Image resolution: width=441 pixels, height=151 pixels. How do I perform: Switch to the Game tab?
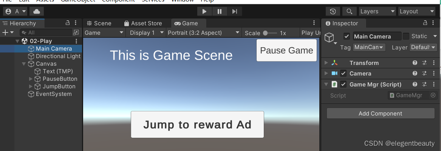pos(189,23)
